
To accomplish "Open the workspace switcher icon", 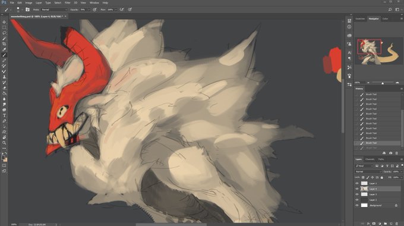I will (x=397, y=10).
